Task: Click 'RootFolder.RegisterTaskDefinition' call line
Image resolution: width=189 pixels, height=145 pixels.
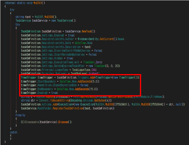Action: click(68, 108)
